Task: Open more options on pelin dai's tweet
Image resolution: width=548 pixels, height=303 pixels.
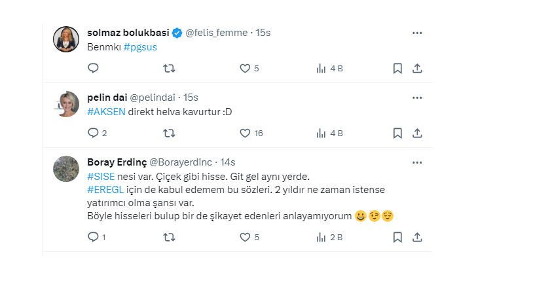Action: 417,97
